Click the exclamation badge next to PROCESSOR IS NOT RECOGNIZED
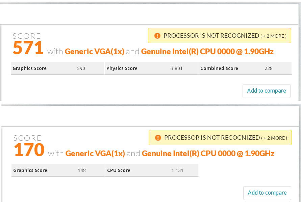 157,35
